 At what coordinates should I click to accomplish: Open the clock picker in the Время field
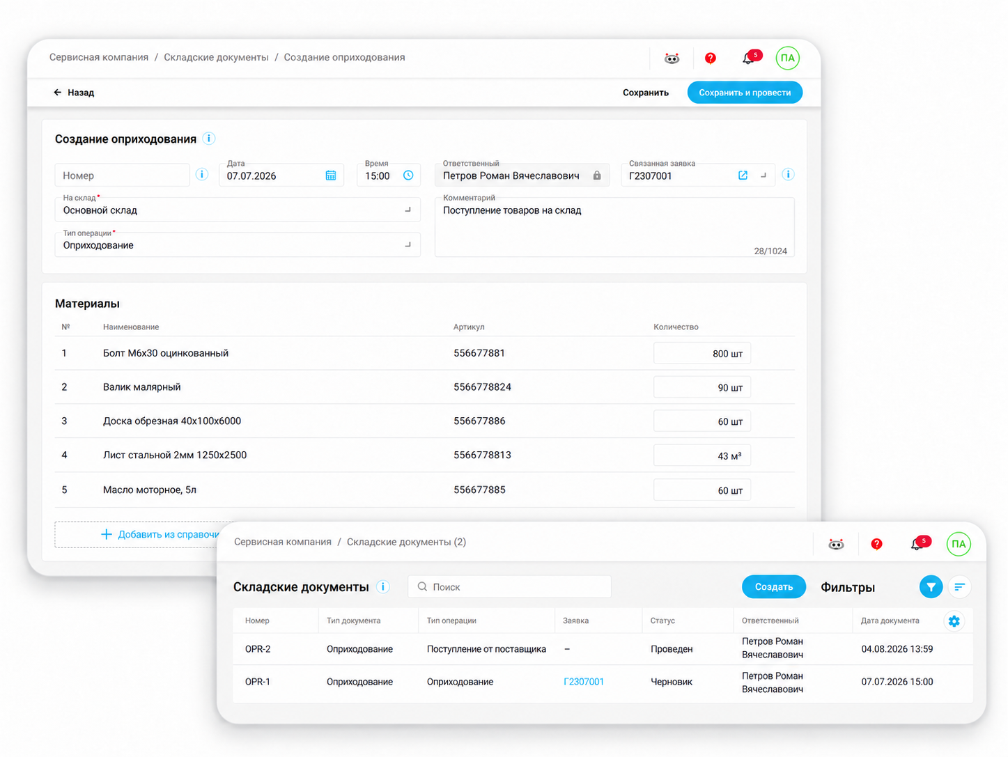coord(408,175)
